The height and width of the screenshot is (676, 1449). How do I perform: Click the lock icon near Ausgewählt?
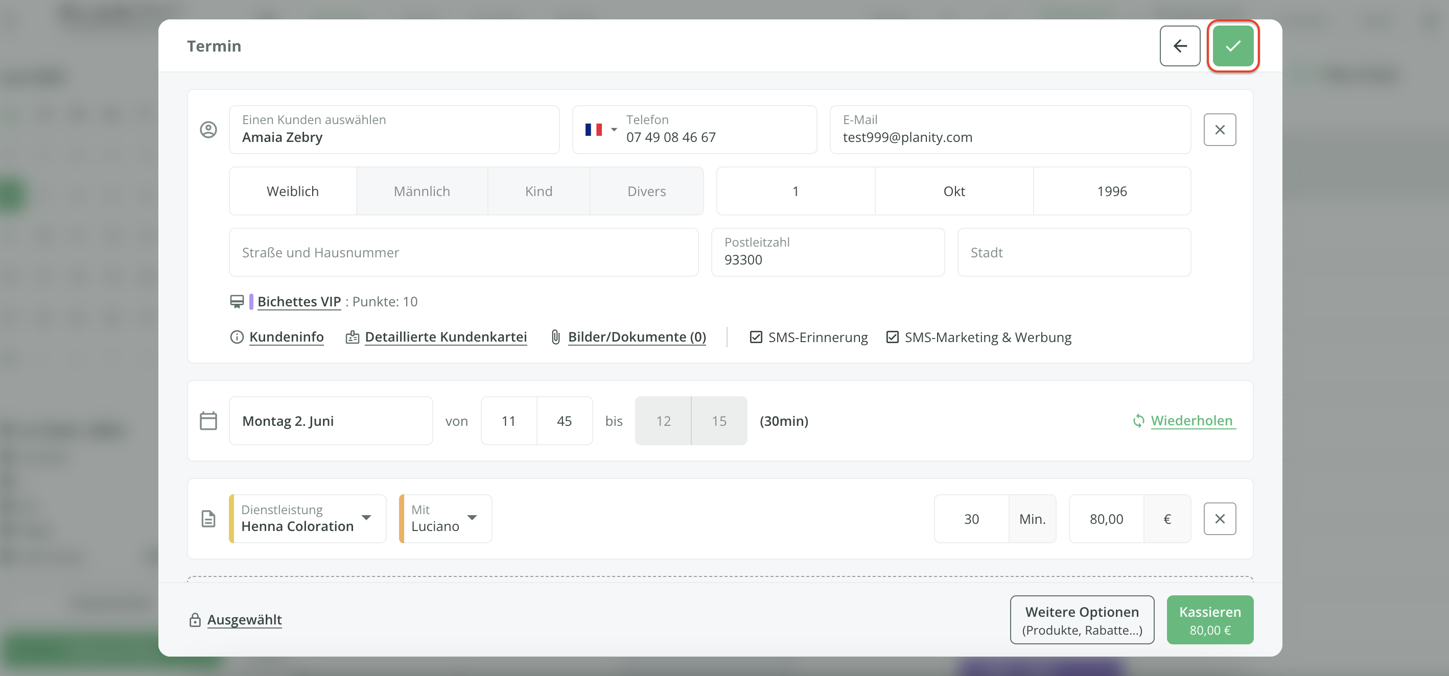click(195, 620)
